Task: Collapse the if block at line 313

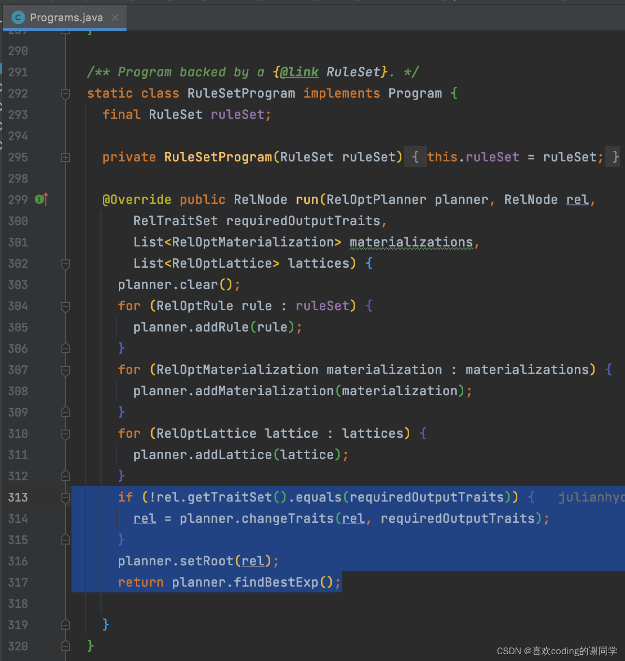Action: (66, 498)
